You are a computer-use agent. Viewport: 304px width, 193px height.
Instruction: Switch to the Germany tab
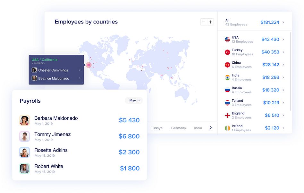coord(178,128)
